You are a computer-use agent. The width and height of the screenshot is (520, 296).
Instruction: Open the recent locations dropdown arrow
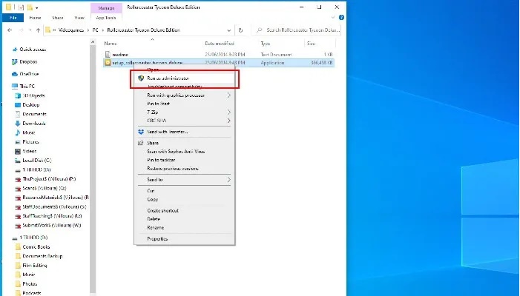30,30
